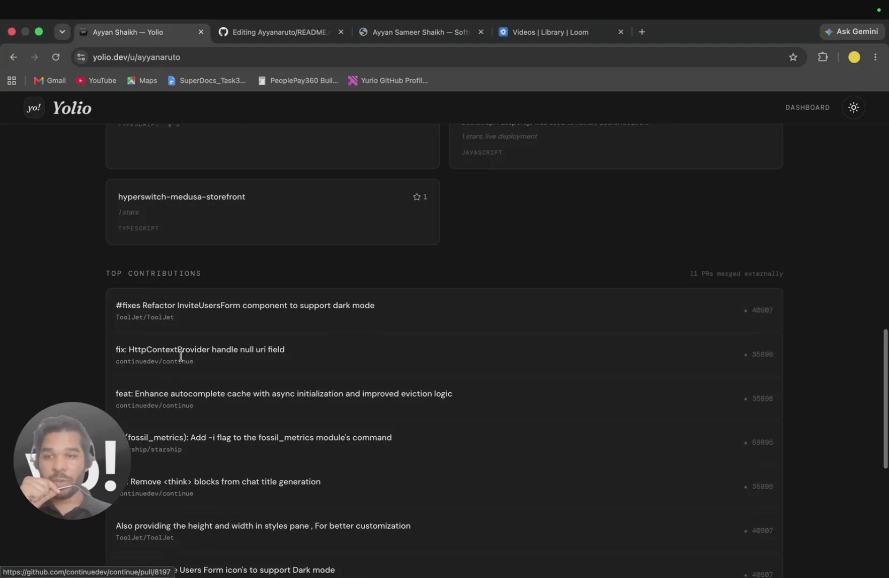Open the Gmail bookmark
Viewport: 889px width, 578px height.
50,81
